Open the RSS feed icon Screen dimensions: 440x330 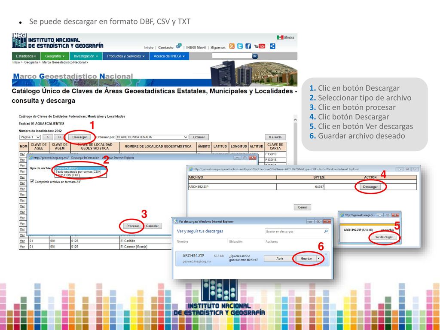click(232, 46)
